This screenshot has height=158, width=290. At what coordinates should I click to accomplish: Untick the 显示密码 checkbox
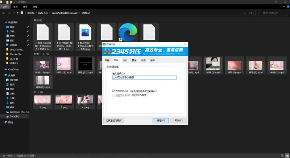click(x=114, y=91)
